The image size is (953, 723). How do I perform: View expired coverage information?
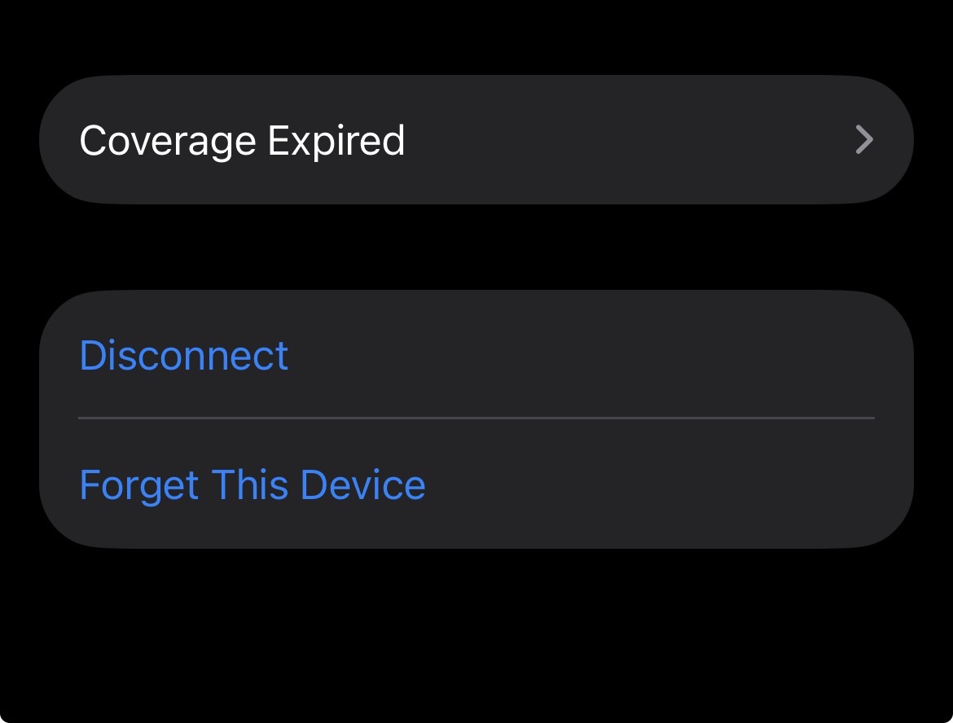click(476, 140)
